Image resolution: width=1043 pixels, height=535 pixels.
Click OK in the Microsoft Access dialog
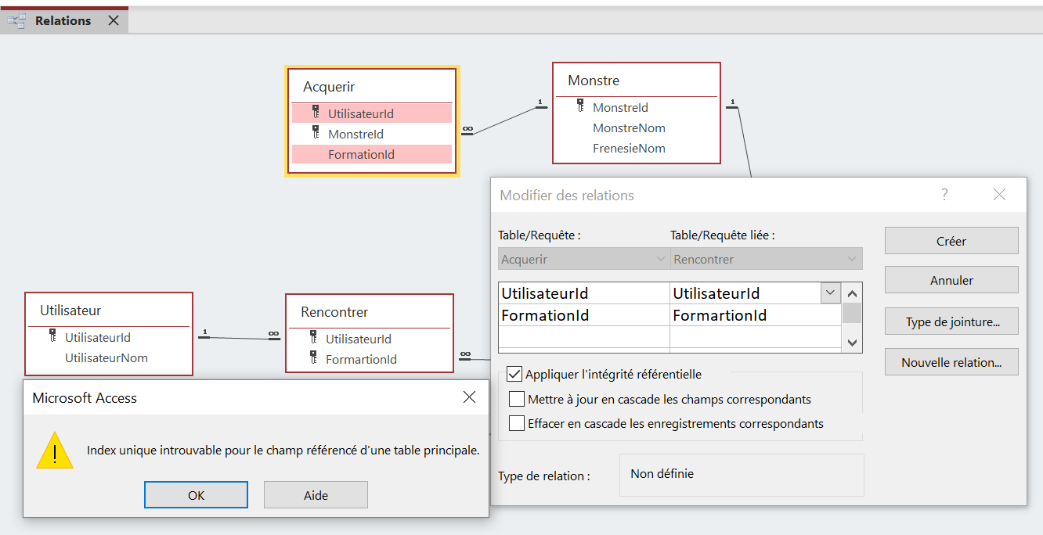[196, 495]
